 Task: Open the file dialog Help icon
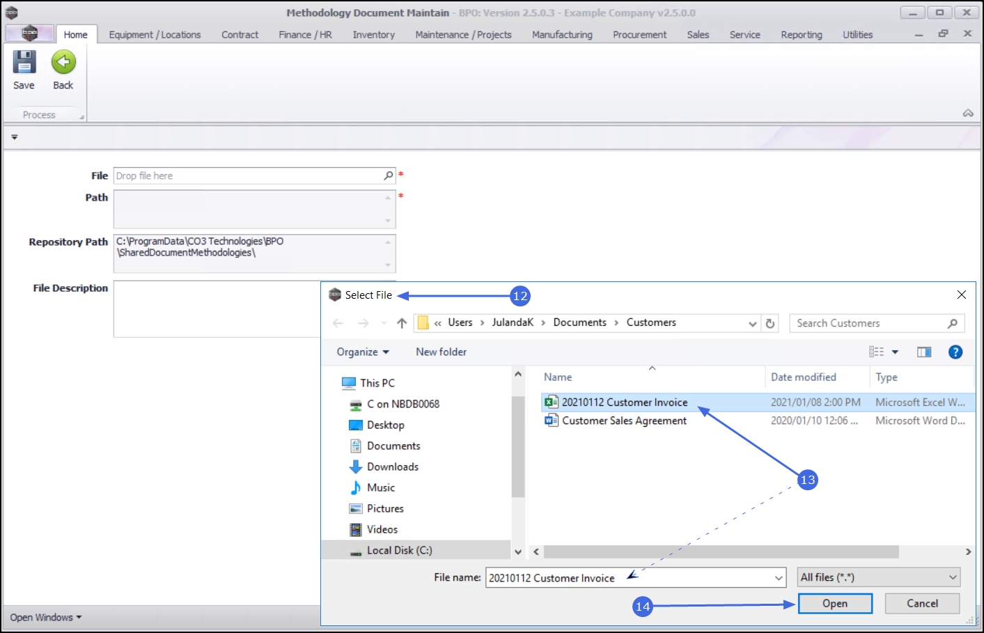955,352
